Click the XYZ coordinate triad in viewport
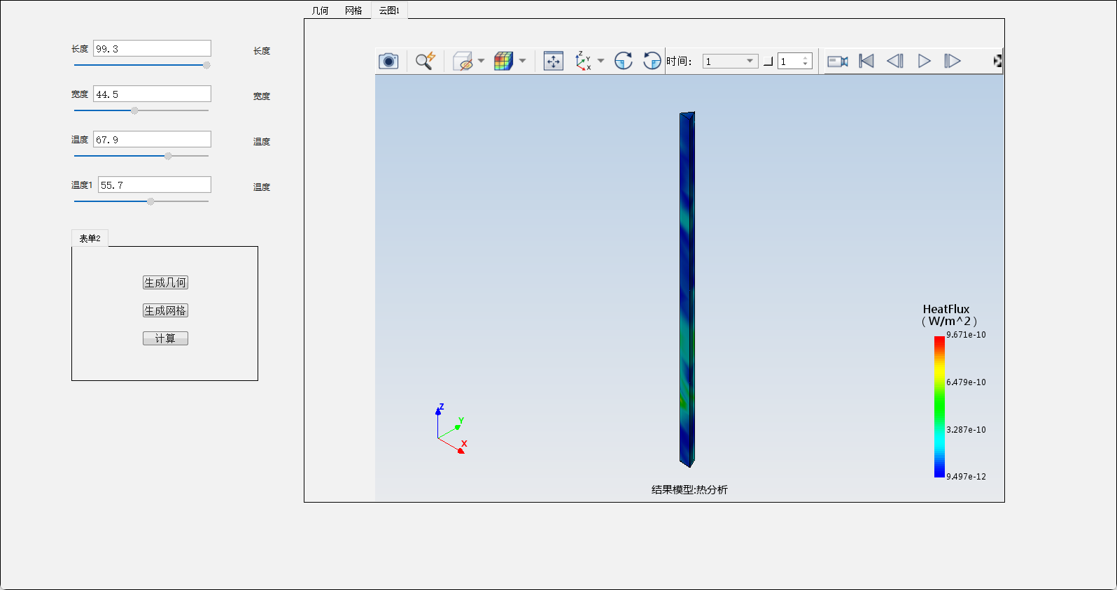 [x=451, y=429]
